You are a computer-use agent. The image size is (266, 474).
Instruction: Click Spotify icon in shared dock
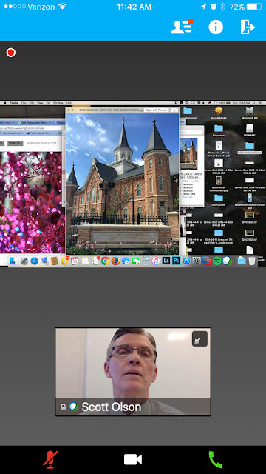[x=216, y=261]
